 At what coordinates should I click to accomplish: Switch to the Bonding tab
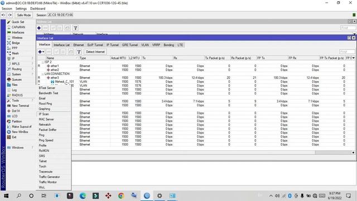click(x=168, y=45)
